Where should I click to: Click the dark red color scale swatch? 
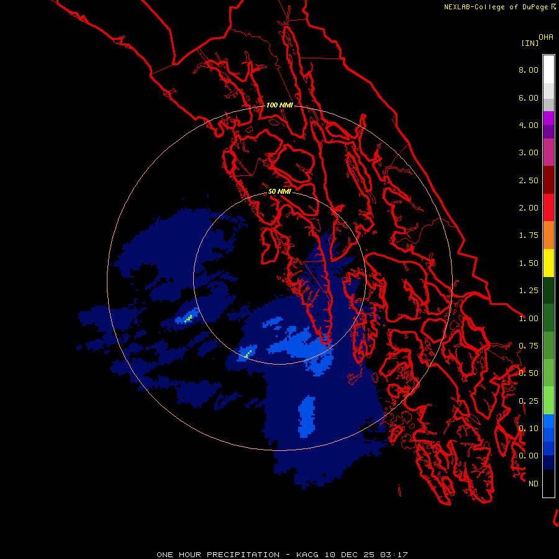548,180
